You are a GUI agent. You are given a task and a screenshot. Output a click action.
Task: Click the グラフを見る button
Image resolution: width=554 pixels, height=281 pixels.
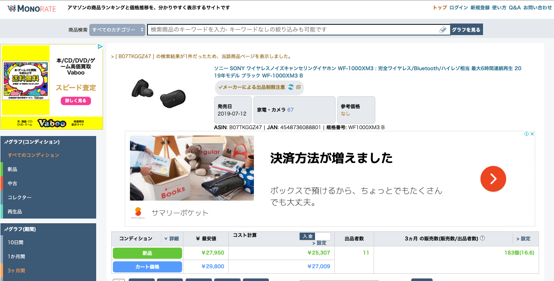[x=466, y=30]
